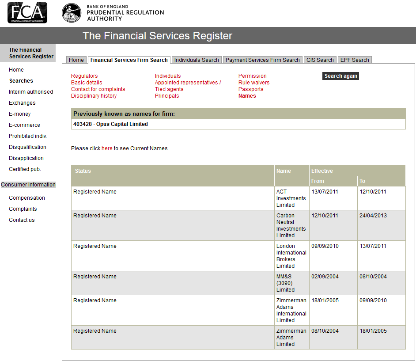Viewport: 416px width, 361px height.
Task: Select Searches in the sidebar
Action: click(x=21, y=81)
